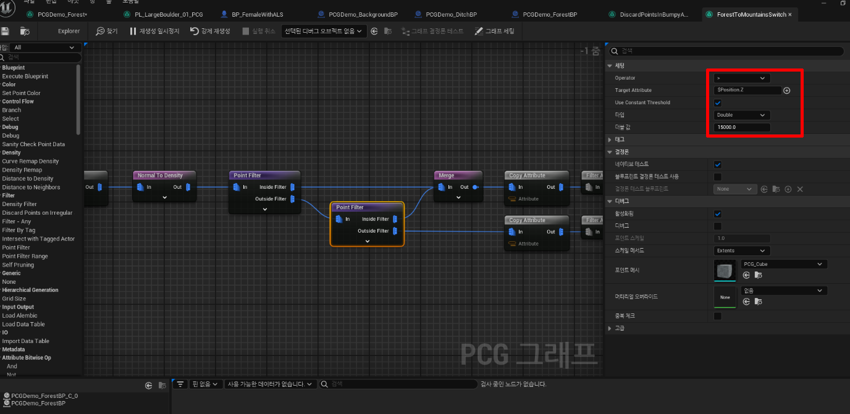
Task: Switch to PL_LargeBoulder_01_PCG tab
Action: (169, 14)
